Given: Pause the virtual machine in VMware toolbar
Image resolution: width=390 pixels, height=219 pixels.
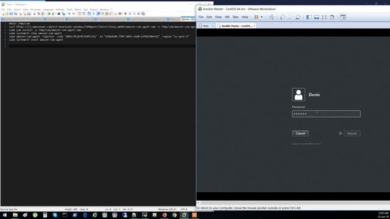Looking at the screenshot, I should point(256,17).
